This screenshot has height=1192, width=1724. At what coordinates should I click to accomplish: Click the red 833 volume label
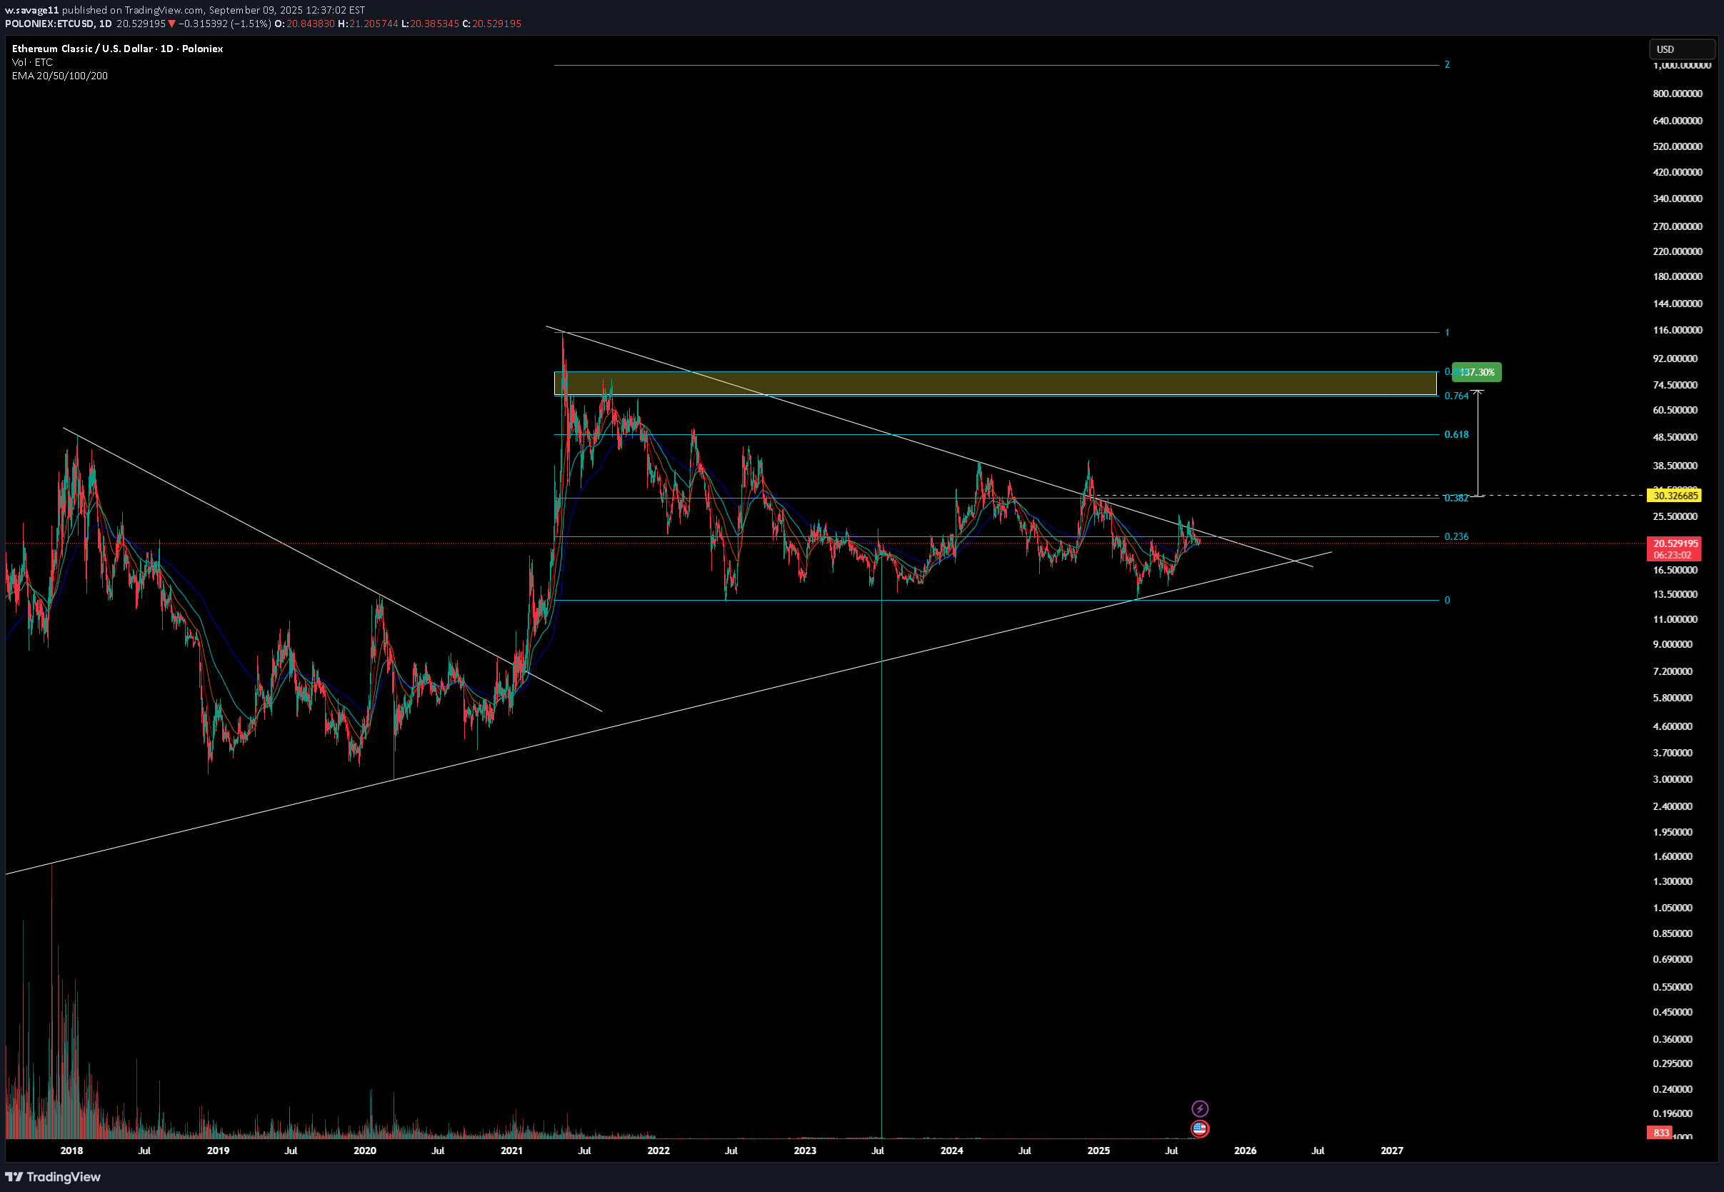coord(1660,1133)
